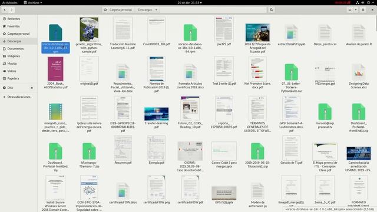Go forward with the forward arrow button
Screen dimensions: 377x212
[x=11, y=10]
